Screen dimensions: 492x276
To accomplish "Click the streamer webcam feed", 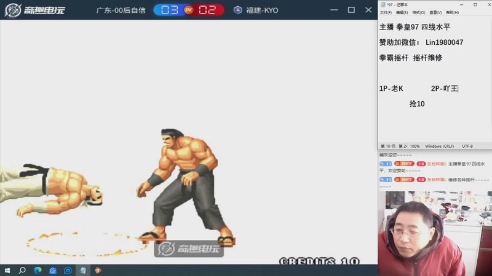I will (x=435, y=234).
